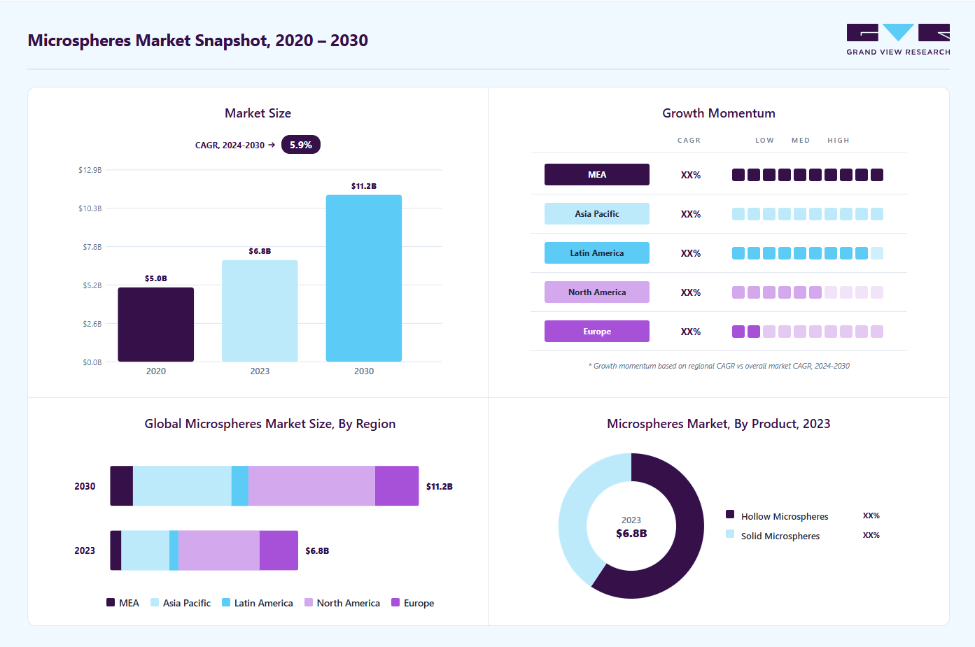Click the XX% value for Solid Microspheres

871,535
